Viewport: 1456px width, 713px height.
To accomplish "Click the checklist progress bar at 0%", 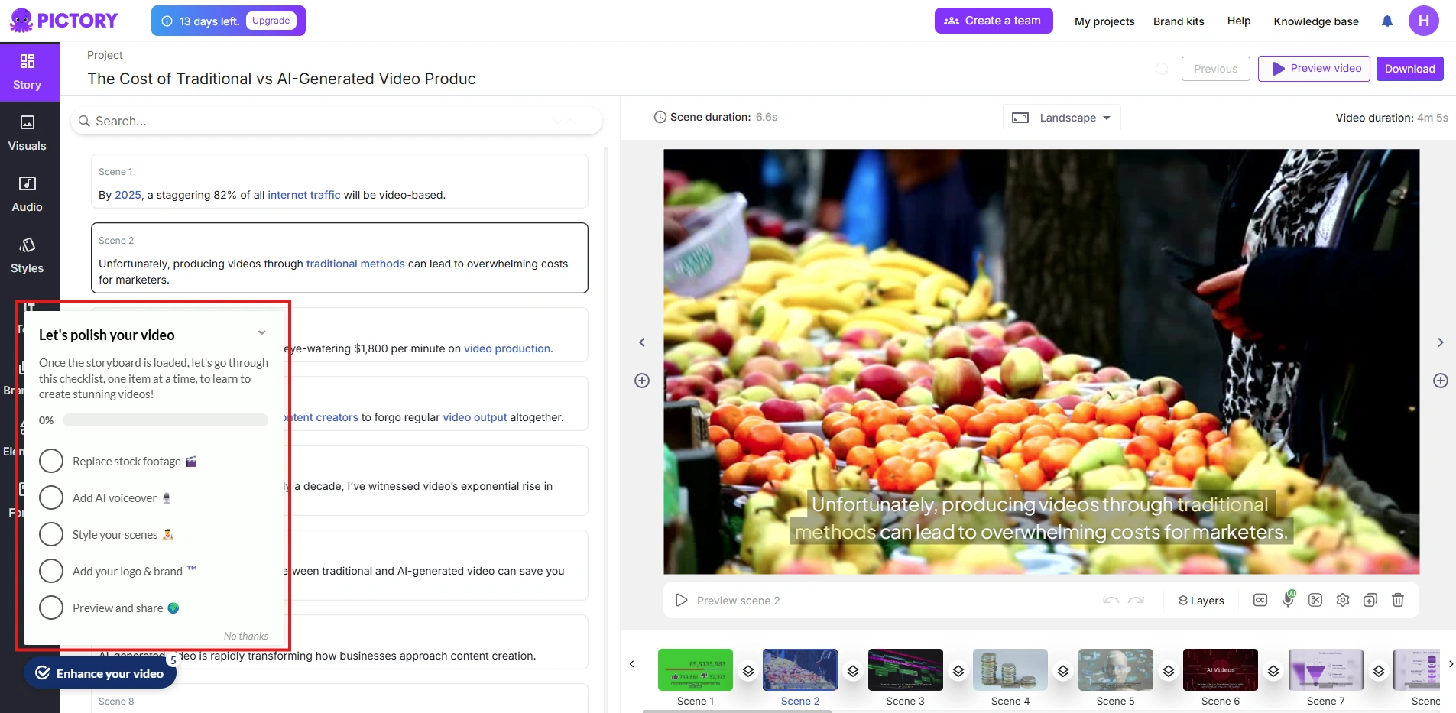I will point(165,420).
